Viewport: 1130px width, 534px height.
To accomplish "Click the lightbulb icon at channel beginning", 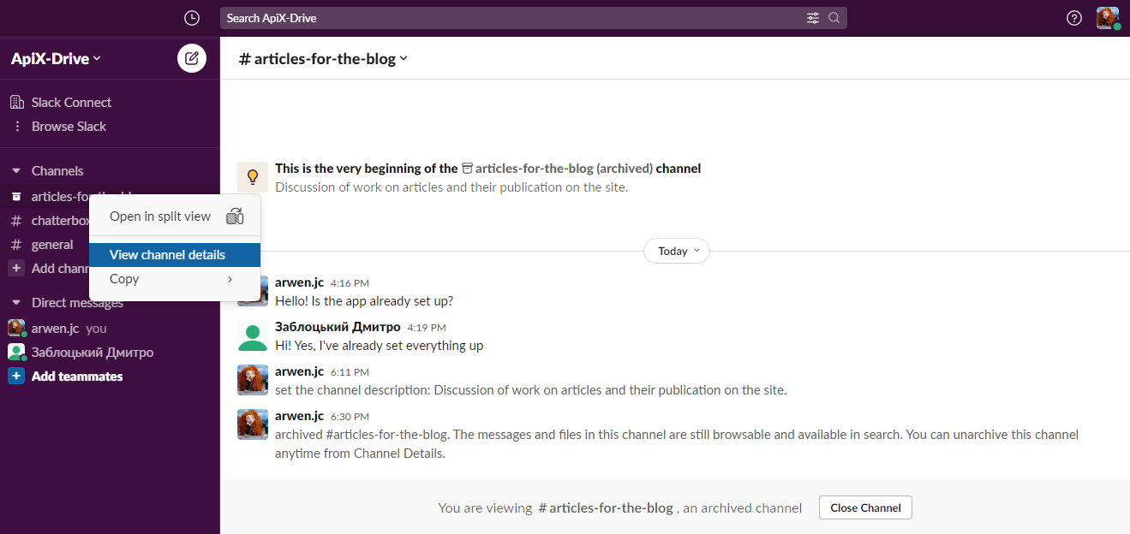I will 253,177.
